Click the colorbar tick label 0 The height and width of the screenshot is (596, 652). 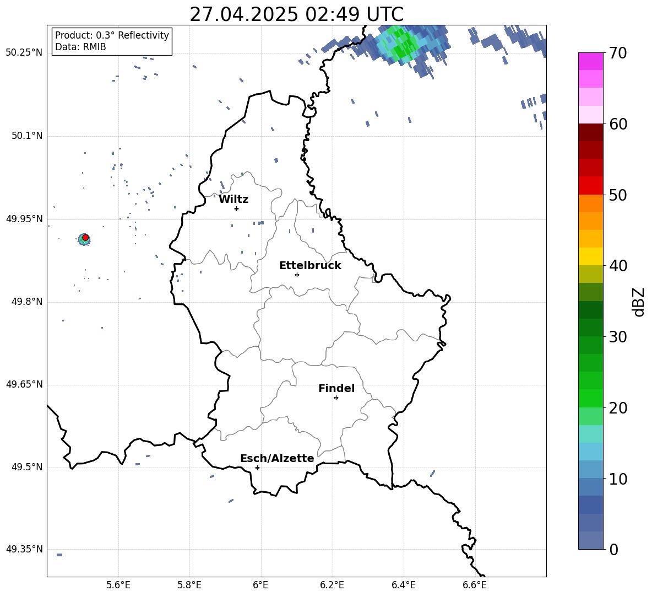click(x=613, y=549)
